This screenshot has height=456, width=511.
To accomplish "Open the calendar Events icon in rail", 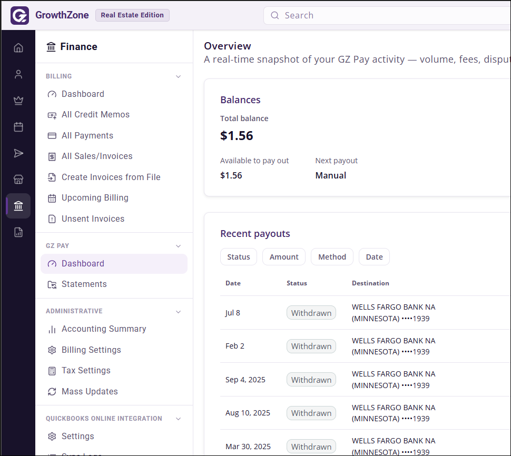I will tap(18, 127).
